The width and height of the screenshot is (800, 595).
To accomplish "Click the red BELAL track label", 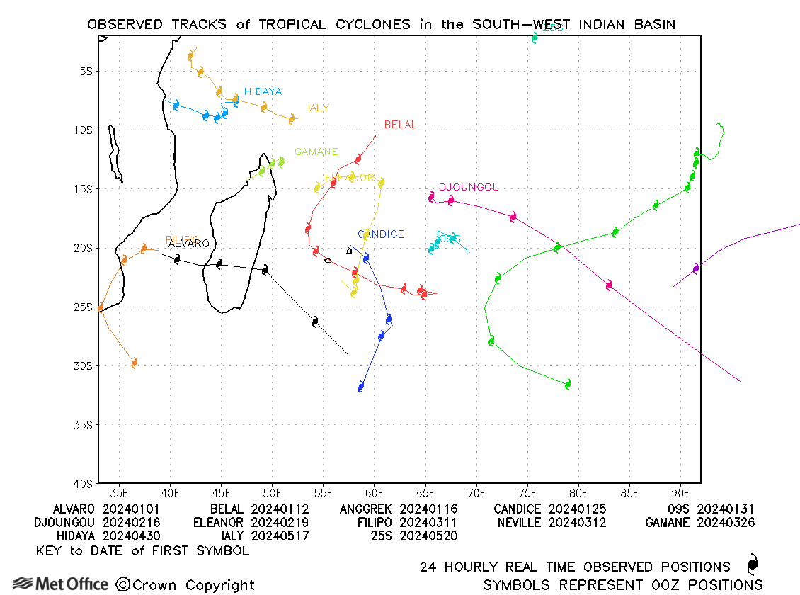I will [400, 125].
